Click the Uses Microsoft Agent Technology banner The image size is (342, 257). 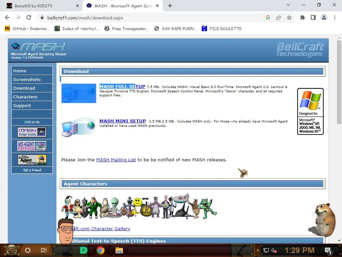point(32,160)
